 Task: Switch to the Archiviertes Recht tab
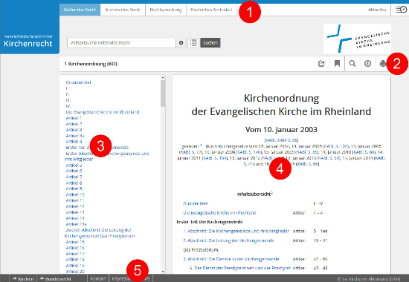pos(123,10)
